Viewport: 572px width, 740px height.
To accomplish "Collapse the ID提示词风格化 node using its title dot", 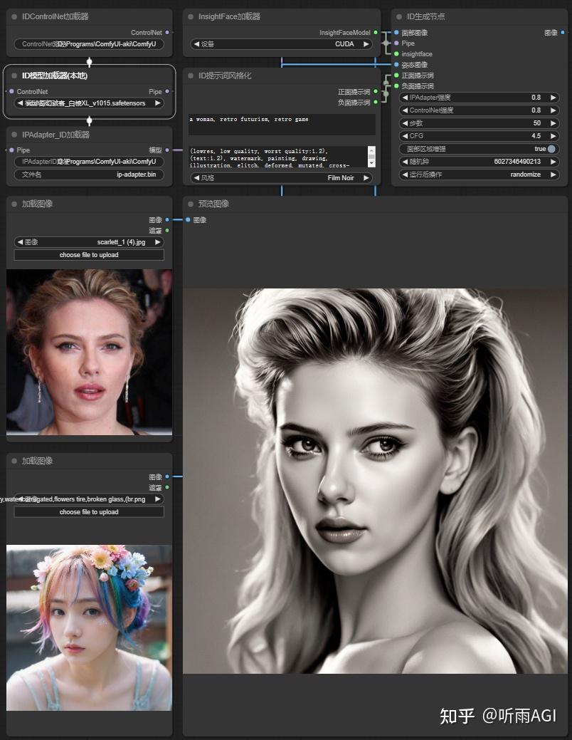I will (x=191, y=75).
